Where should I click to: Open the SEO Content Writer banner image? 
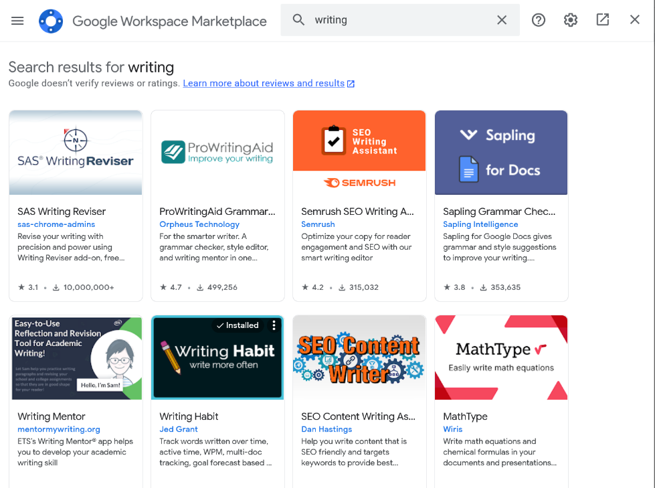click(x=359, y=357)
